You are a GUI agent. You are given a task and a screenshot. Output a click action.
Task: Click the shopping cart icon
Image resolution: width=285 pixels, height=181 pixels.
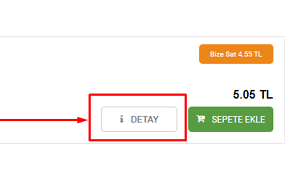pyautogui.click(x=200, y=119)
